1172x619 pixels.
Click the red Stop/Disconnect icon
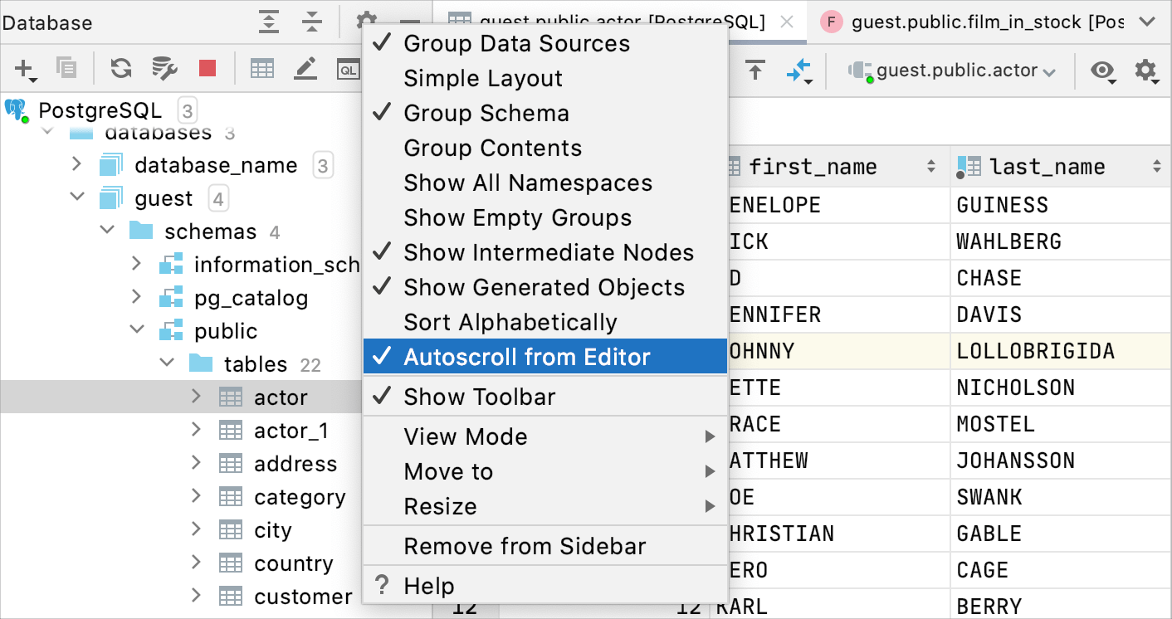208,69
